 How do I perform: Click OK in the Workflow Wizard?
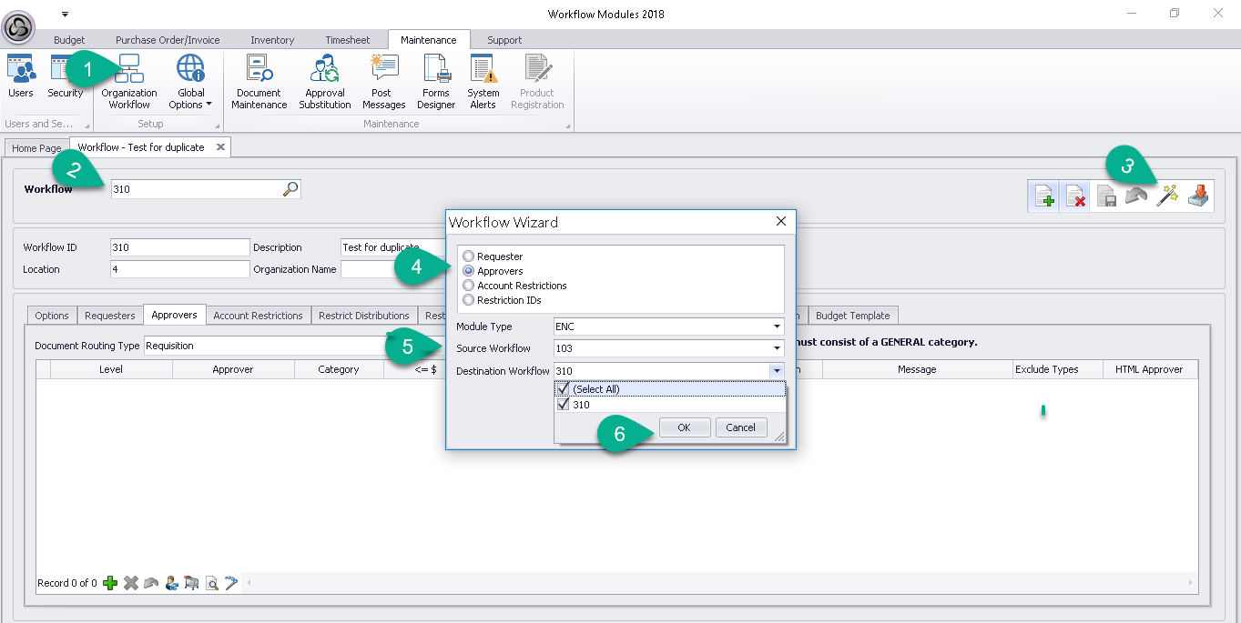684,427
